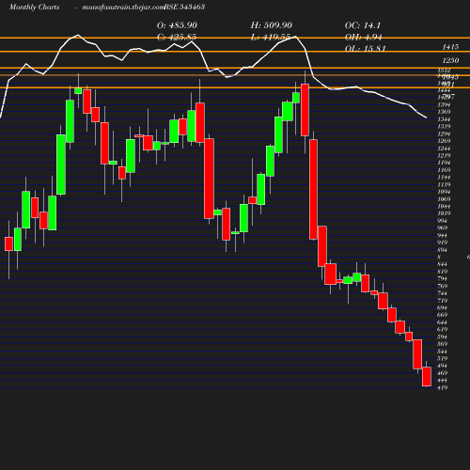The width and height of the screenshot is (470, 470).
Task: Click the 719 price axis label
Action: [x=442, y=301]
